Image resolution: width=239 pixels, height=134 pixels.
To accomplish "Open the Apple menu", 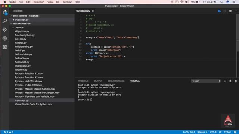I will click(4, 2).
